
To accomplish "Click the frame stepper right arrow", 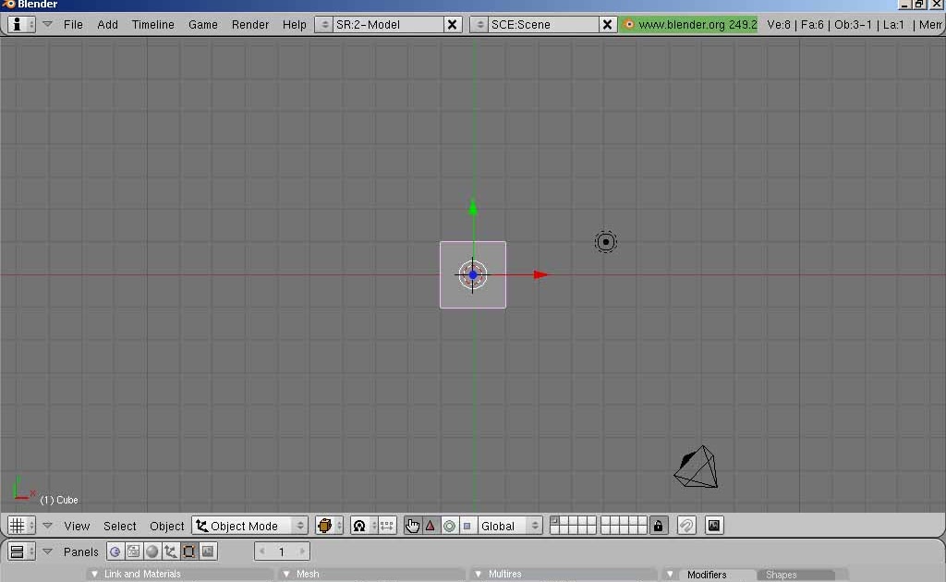I will [302, 551].
